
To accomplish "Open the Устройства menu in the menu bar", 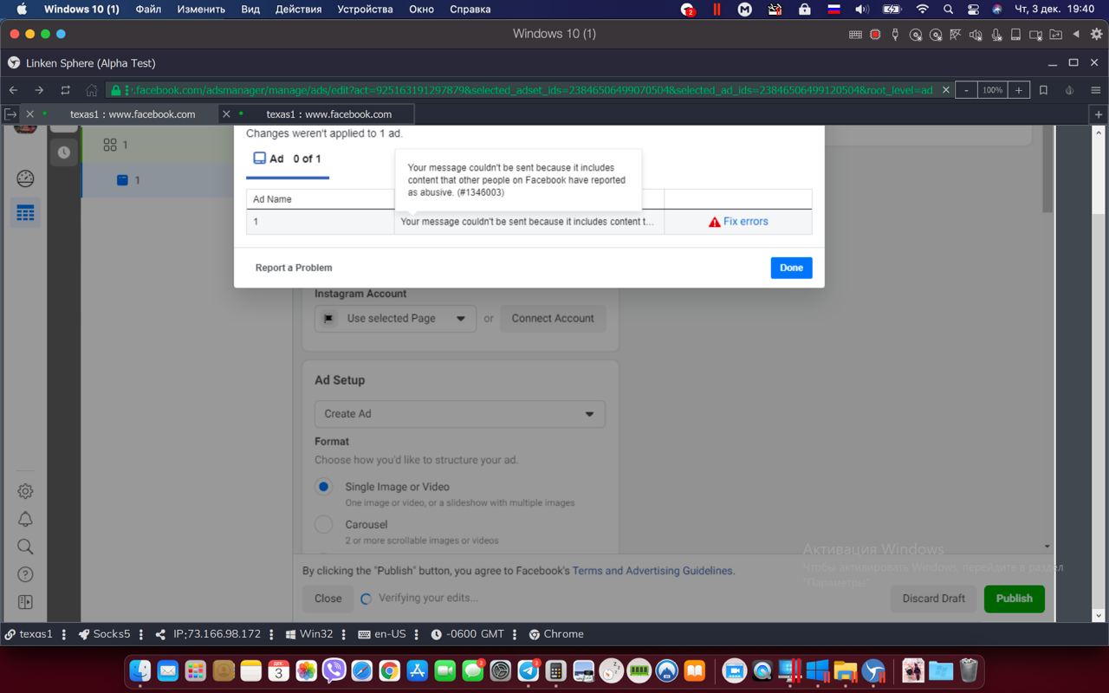I will pyautogui.click(x=366, y=10).
